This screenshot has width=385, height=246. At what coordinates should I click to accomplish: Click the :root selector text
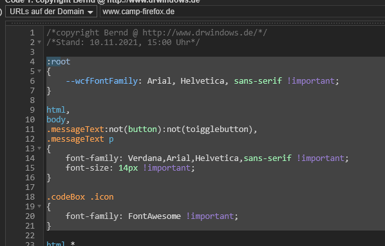pos(59,62)
